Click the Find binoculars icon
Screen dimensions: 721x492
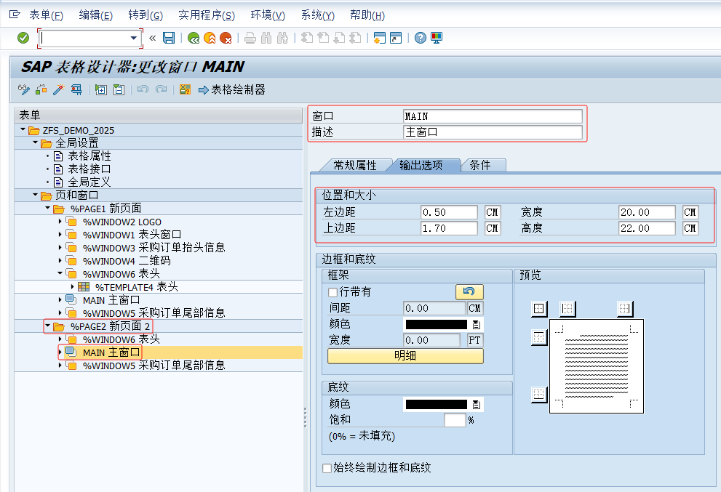point(266,38)
